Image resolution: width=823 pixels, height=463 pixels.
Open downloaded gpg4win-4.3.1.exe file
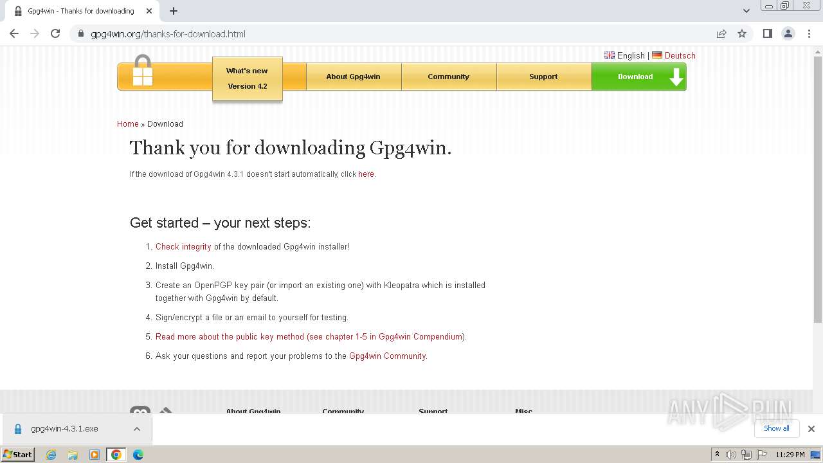pos(64,429)
